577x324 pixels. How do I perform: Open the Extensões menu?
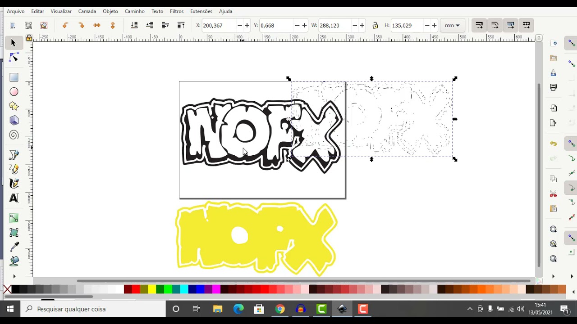click(201, 11)
